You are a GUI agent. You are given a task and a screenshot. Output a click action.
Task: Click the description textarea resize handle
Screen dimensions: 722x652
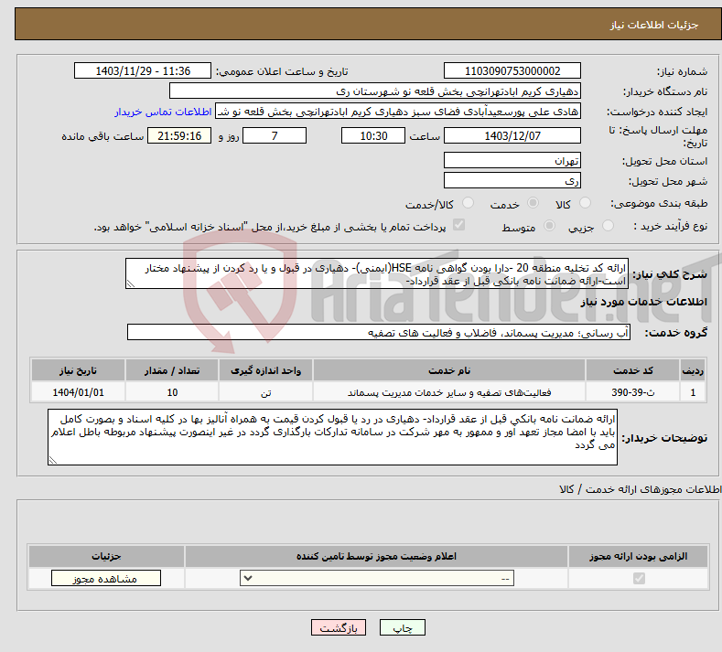point(130,283)
